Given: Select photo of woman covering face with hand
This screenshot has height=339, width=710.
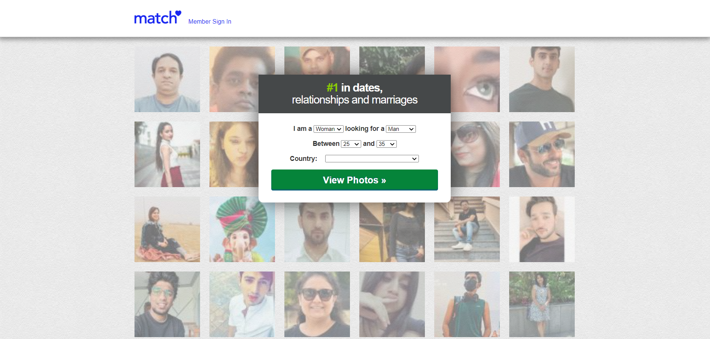Looking at the screenshot, I should tap(392, 304).
